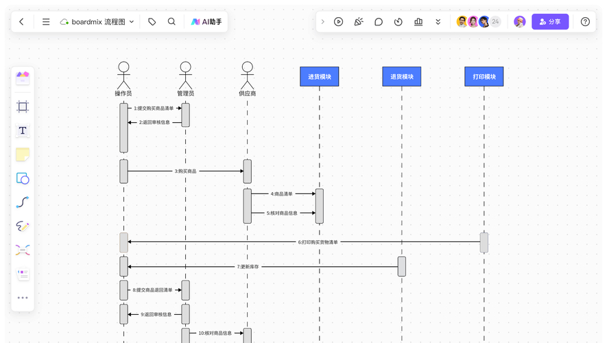Open the tag icon
This screenshot has height=343, width=607.
[x=152, y=22]
